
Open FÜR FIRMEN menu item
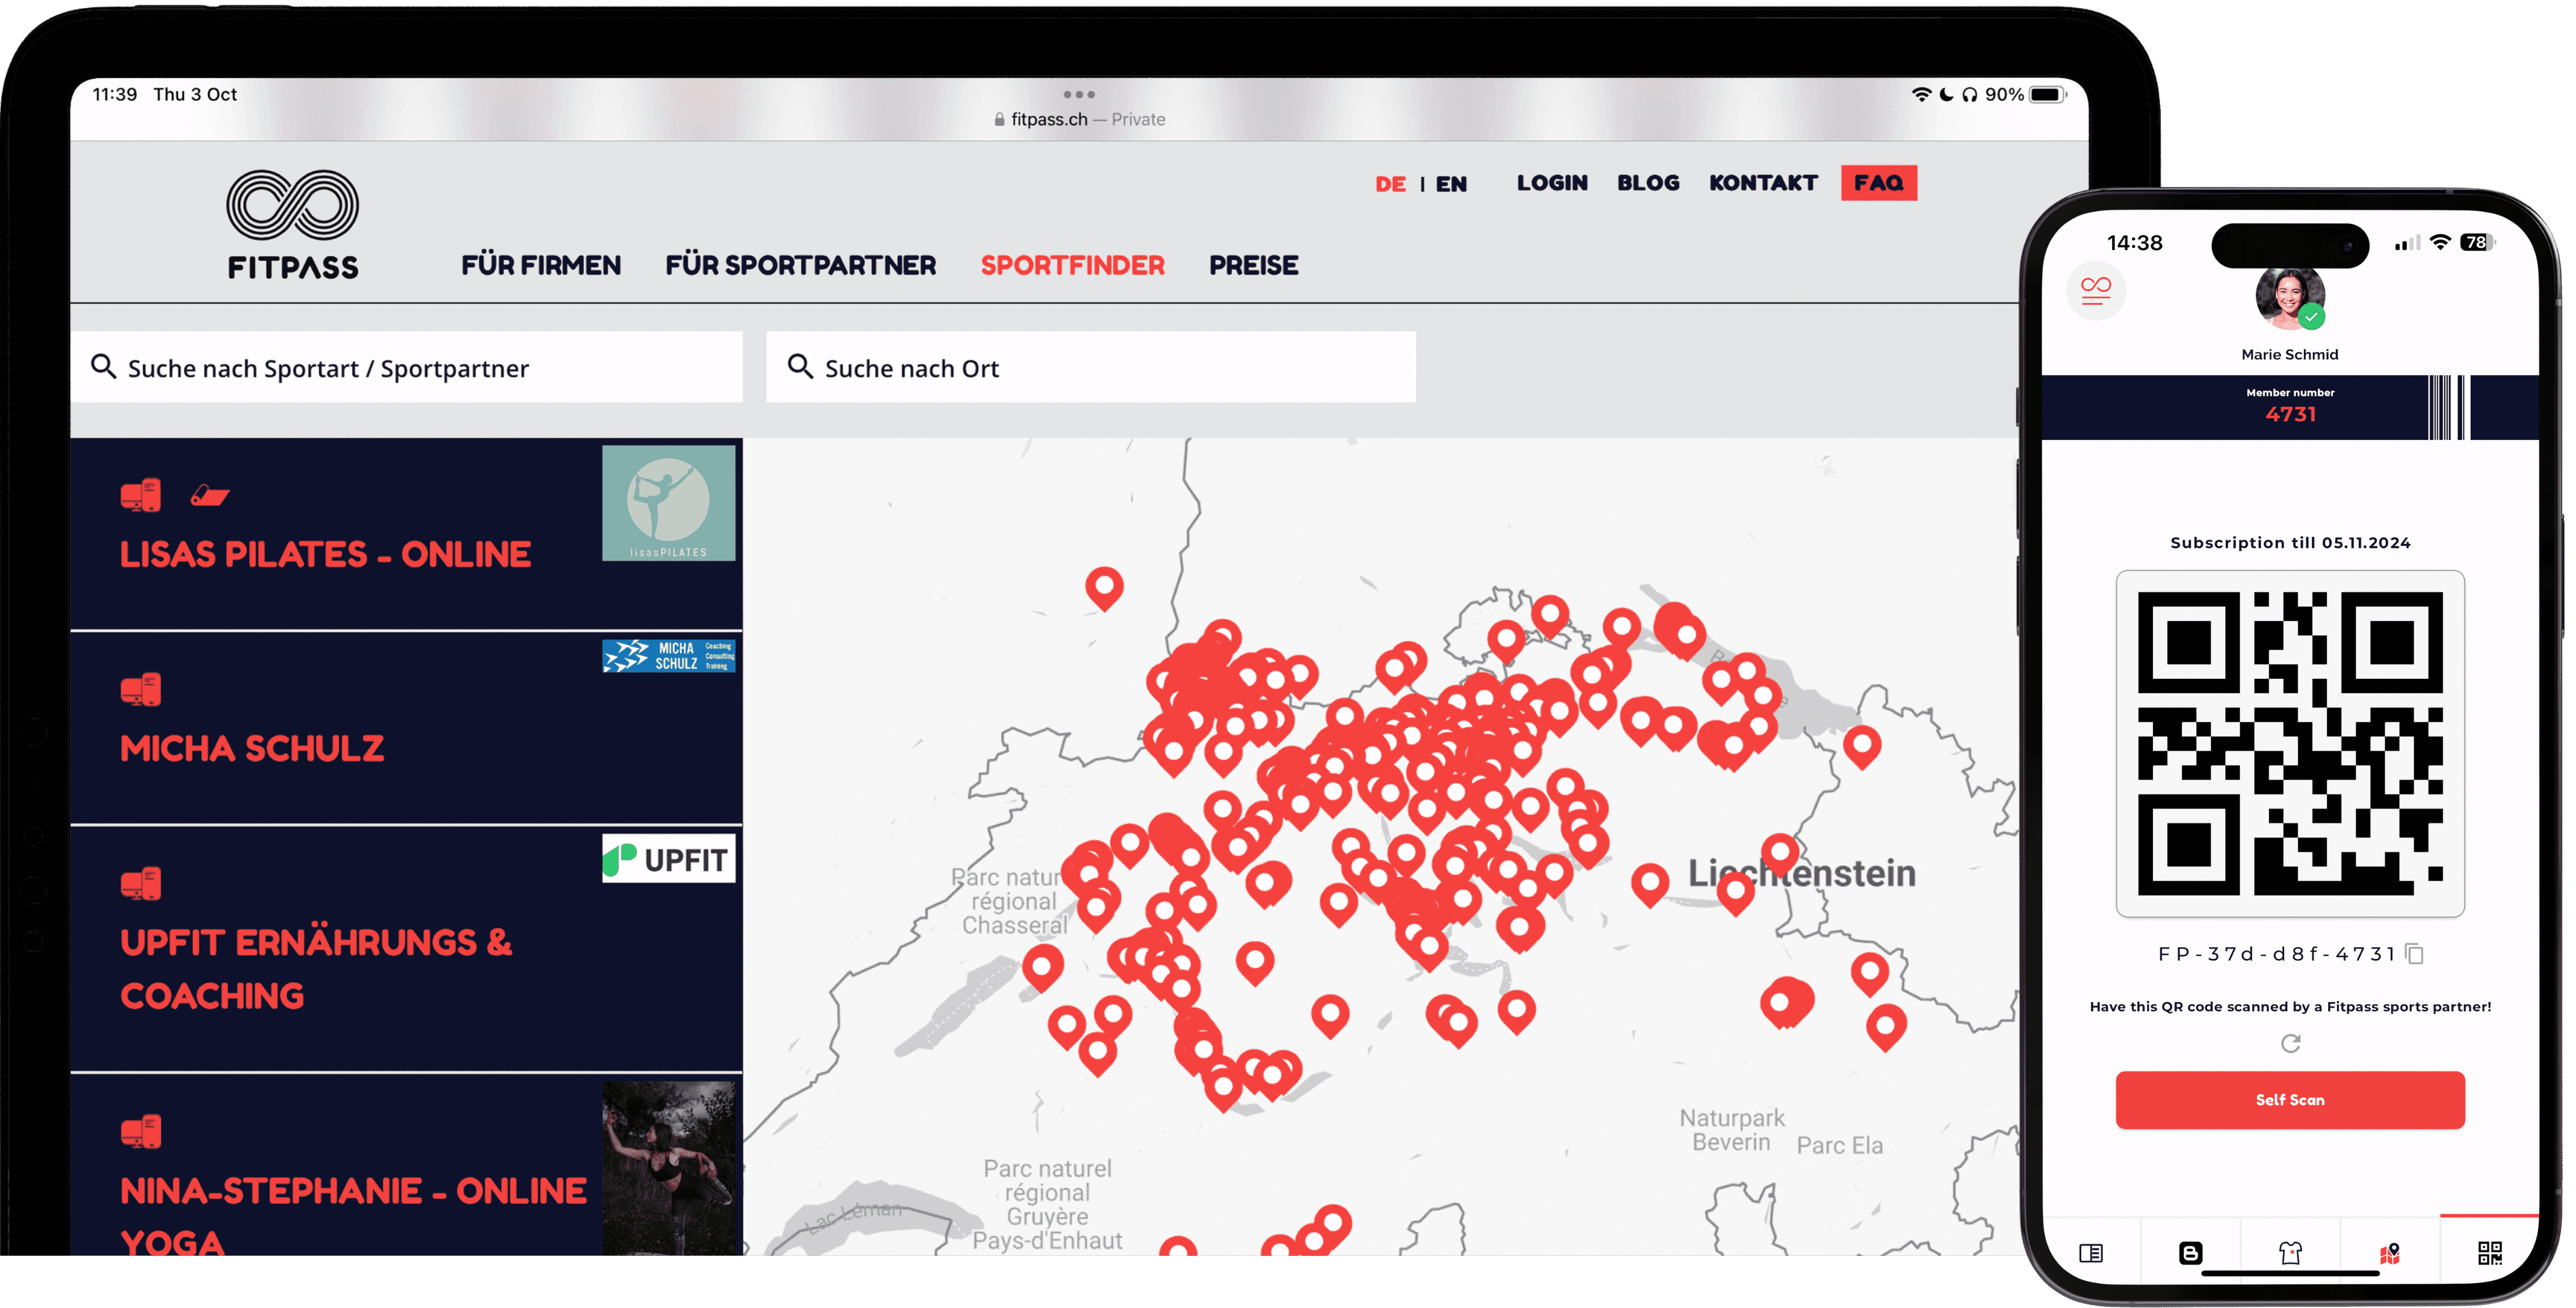[x=540, y=265]
